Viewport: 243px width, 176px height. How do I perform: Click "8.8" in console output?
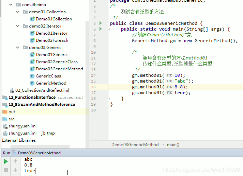click(x=28, y=165)
